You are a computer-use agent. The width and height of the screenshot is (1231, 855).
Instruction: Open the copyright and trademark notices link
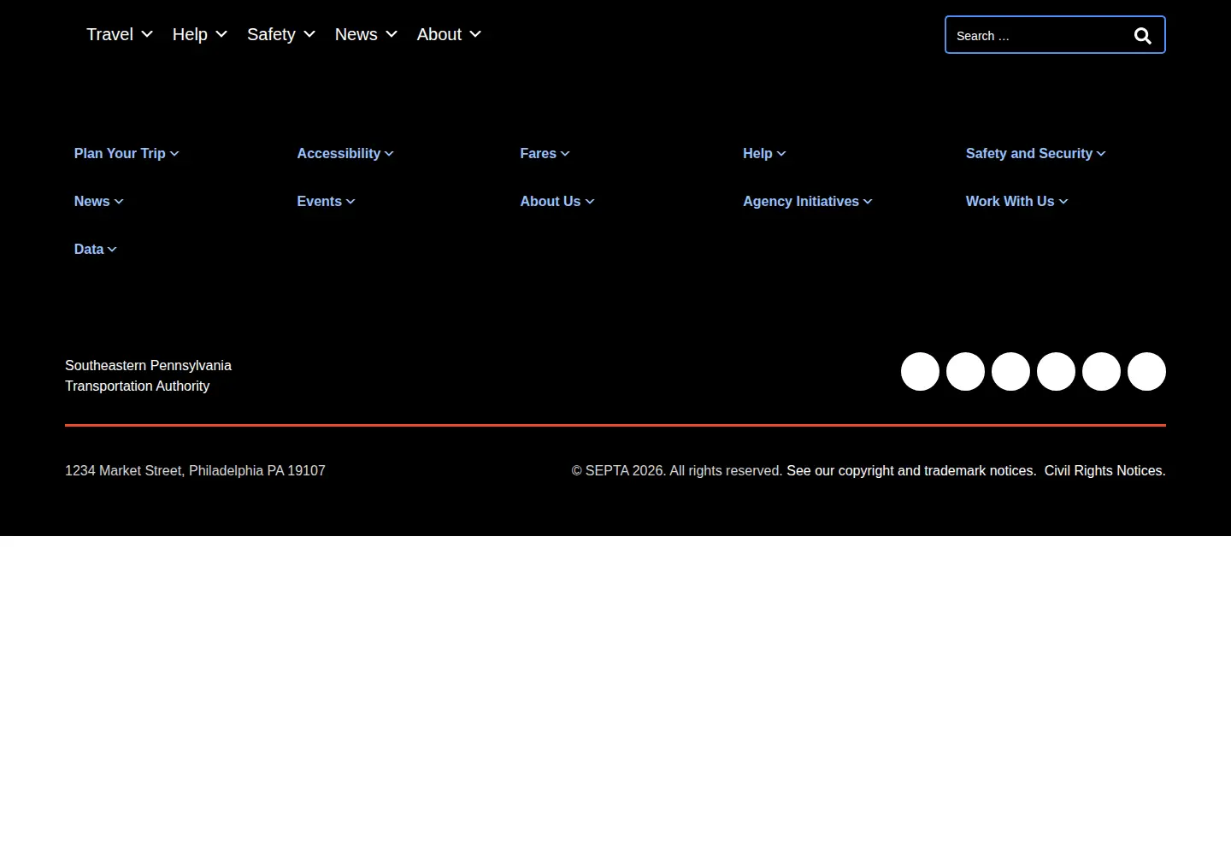911,471
